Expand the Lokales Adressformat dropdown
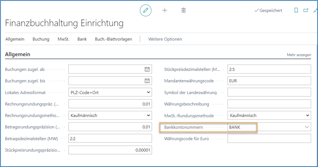The image size is (318, 167). pos(148,93)
